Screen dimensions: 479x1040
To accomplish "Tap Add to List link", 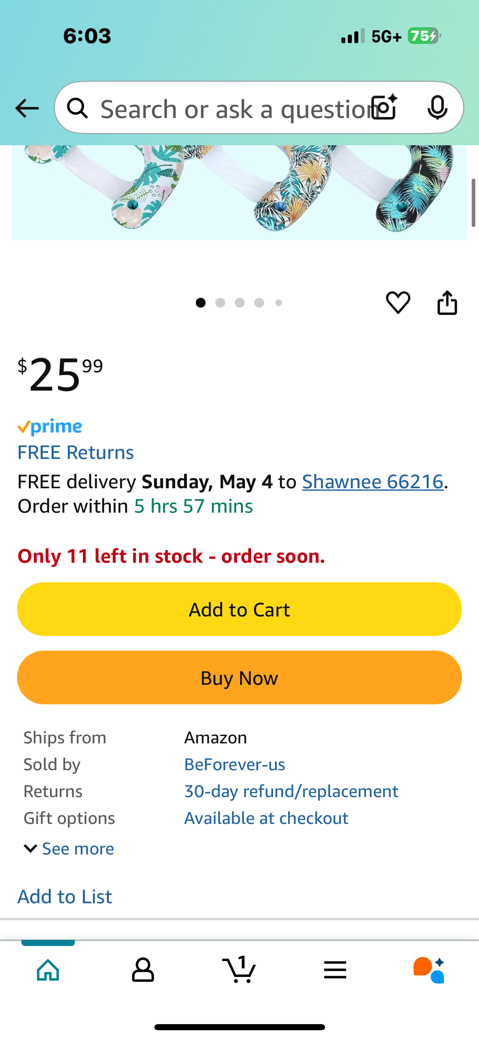I will (x=65, y=897).
